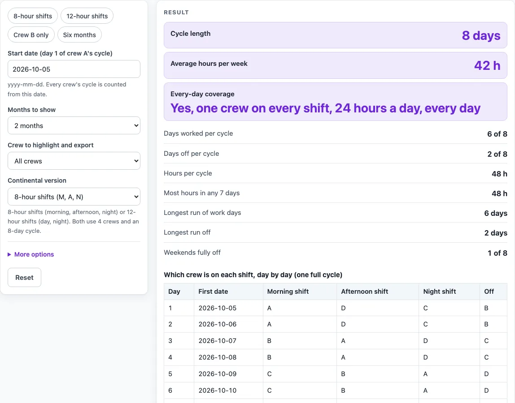Viewport: 515px width, 403px height.
Task: Choose the Crew B only preset
Action: [x=31, y=35]
